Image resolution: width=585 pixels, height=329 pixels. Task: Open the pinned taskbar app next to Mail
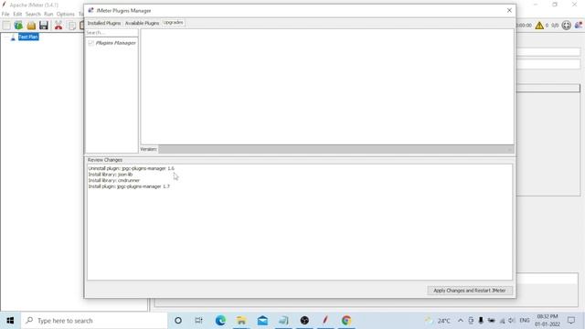[x=283, y=321]
